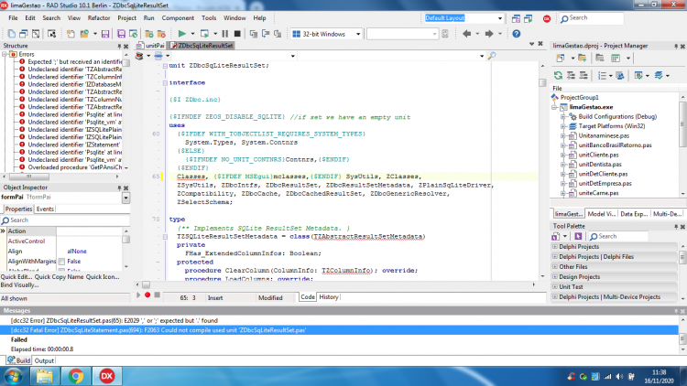Expand Target Platforms (Win32) node
Screen dimensions: 687x386
click(x=563, y=126)
